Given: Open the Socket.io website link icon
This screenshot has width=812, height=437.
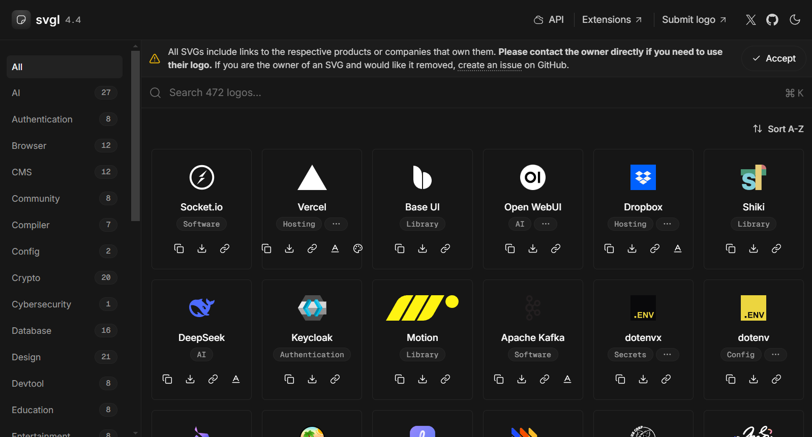Looking at the screenshot, I should click(225, 248).
